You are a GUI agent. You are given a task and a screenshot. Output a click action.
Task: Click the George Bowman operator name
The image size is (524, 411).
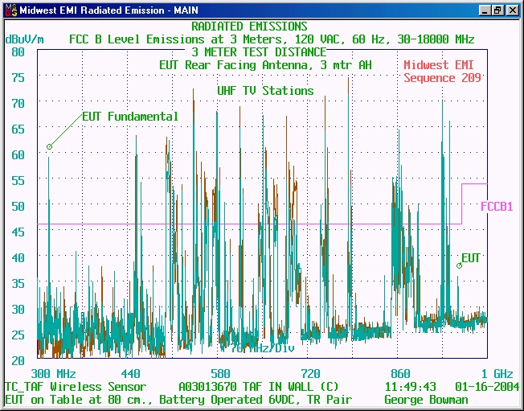pos(425,400)
